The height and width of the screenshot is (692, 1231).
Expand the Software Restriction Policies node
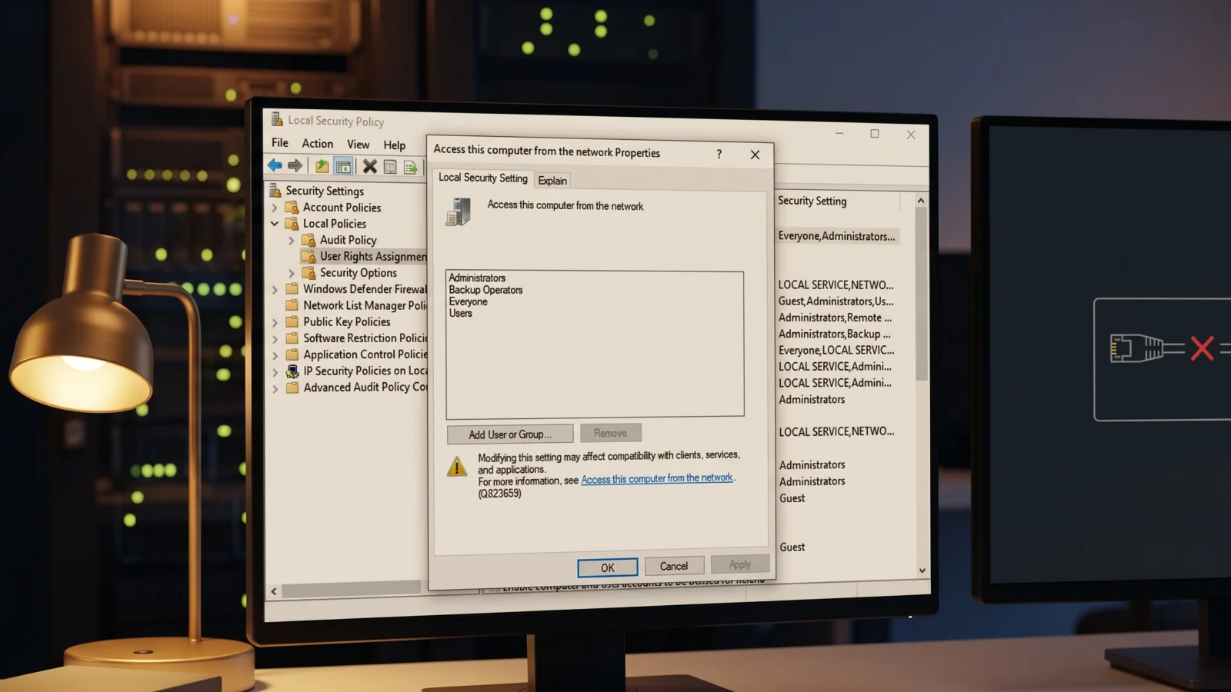pyautogui.click(x=275, y=339)
